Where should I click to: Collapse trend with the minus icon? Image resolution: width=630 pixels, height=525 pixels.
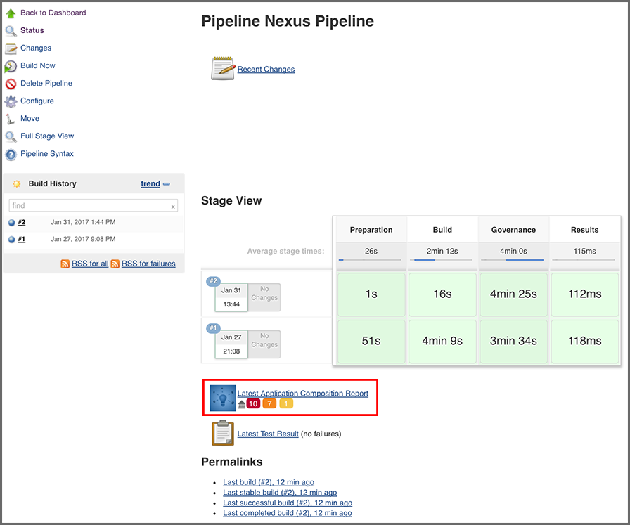tap(167, 184)
